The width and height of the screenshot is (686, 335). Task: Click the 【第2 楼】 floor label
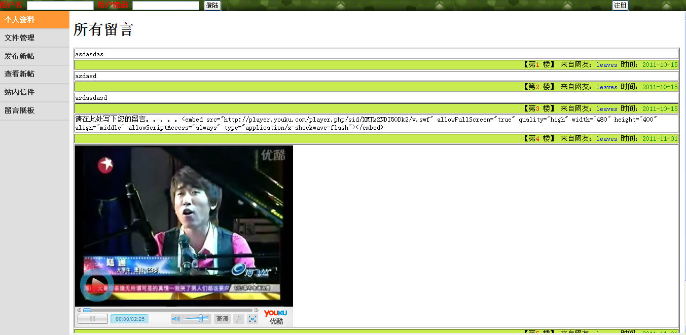(x=539, y=87)
